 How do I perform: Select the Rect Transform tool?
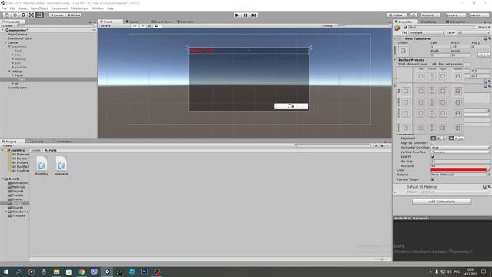(x=39, y=15)
